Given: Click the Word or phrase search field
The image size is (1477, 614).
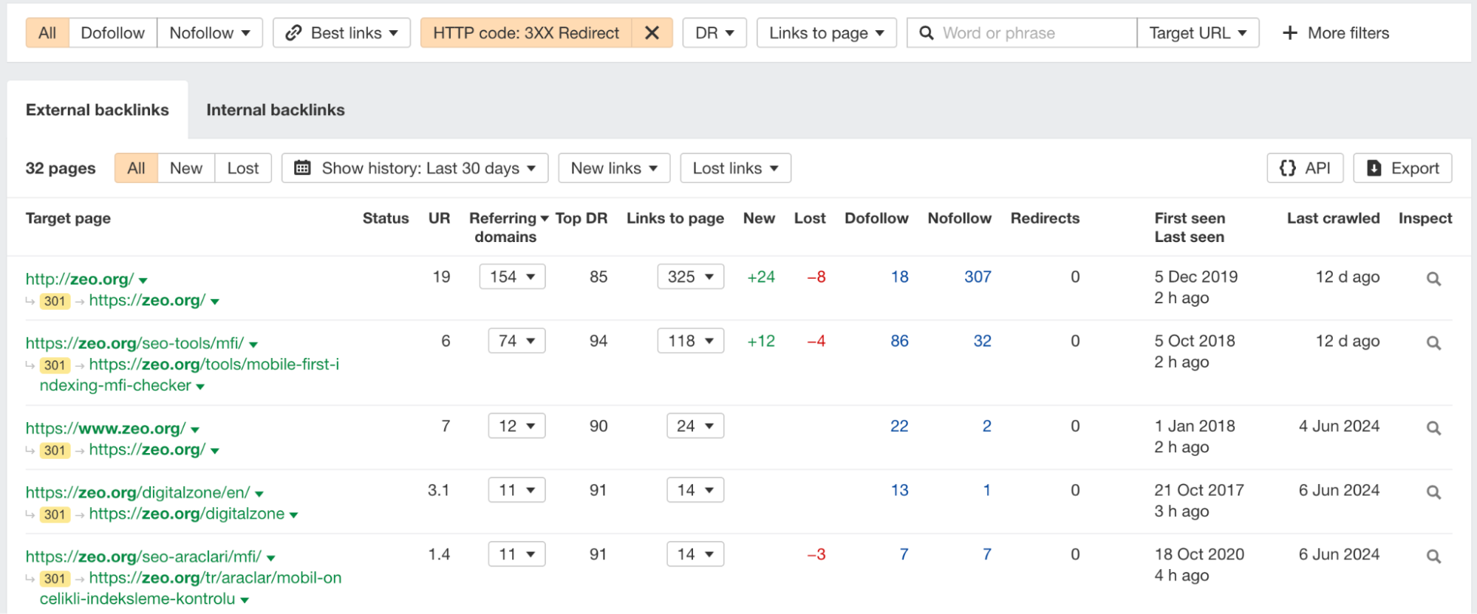Looking at the screenshot, I should 1034,33.
